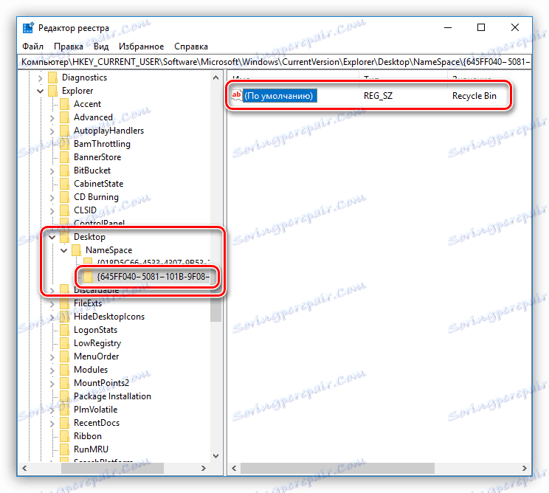Click the BamThrottling folder icon
Screen dimensions: 549x493
tap(64, 144)
